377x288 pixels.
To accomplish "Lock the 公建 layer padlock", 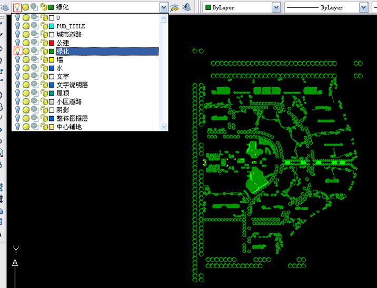I will pyautogui.click(x=44, y=43).
